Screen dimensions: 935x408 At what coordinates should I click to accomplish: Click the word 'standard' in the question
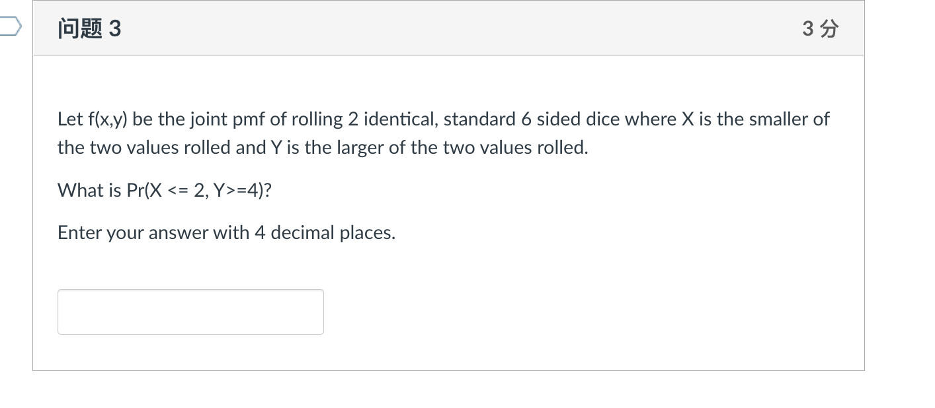(x=481, y=119)
